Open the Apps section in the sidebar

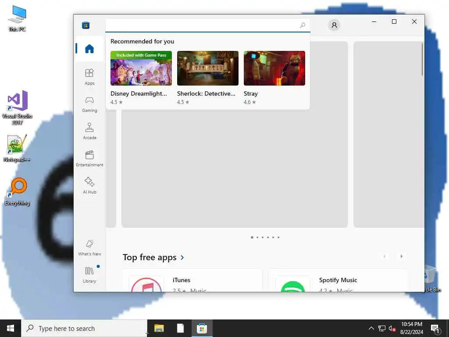coord(89,77)
